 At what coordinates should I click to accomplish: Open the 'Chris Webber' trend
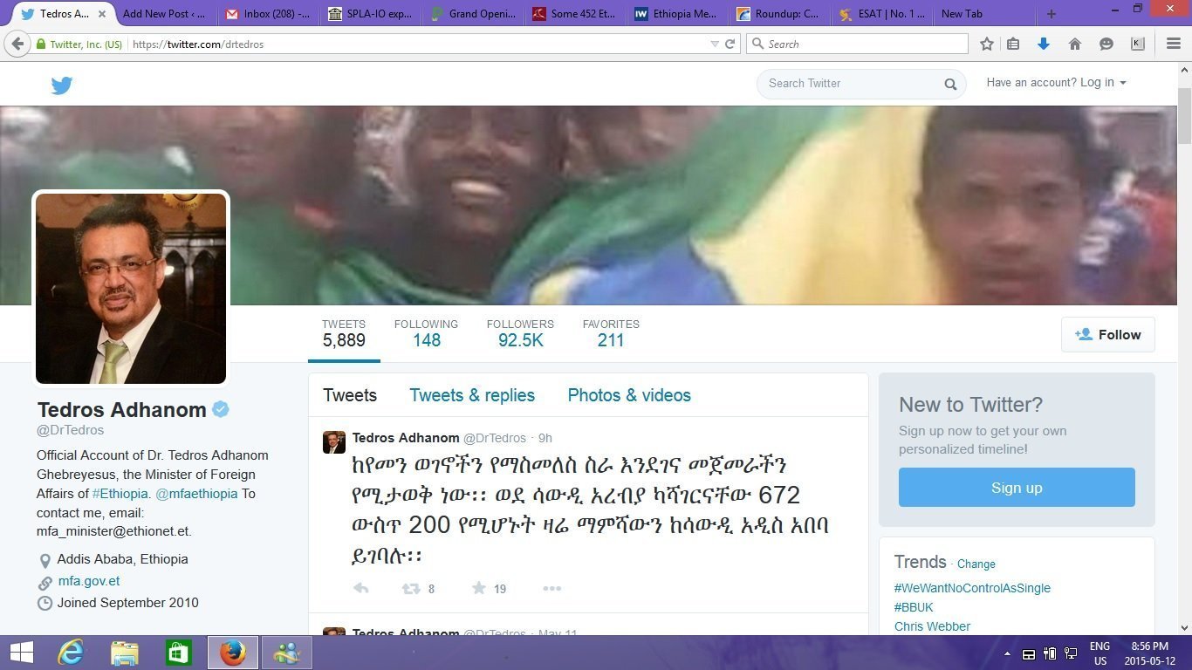pos(932,626)
